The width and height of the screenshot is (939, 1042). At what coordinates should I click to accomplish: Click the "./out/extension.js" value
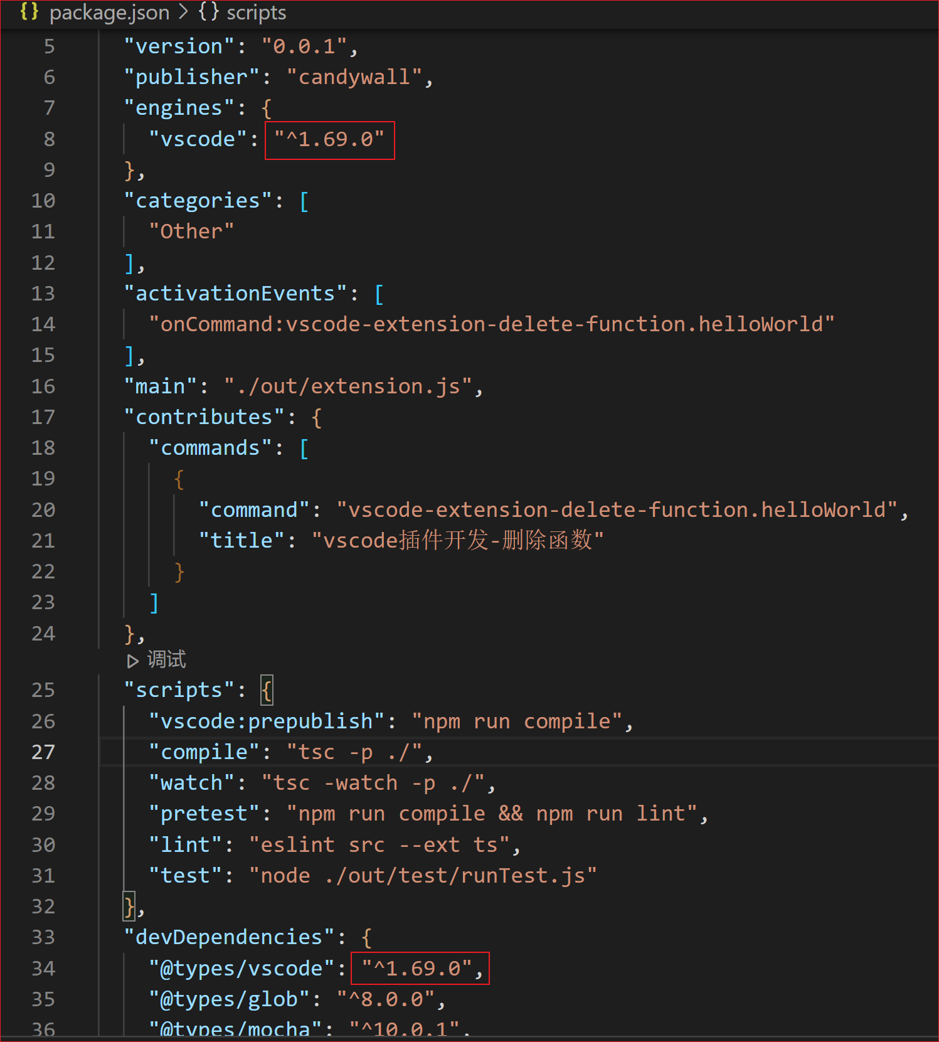click(348, 386)
